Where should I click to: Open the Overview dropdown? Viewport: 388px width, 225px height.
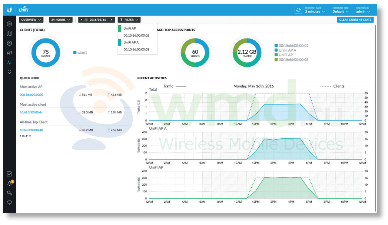(31, 20)
